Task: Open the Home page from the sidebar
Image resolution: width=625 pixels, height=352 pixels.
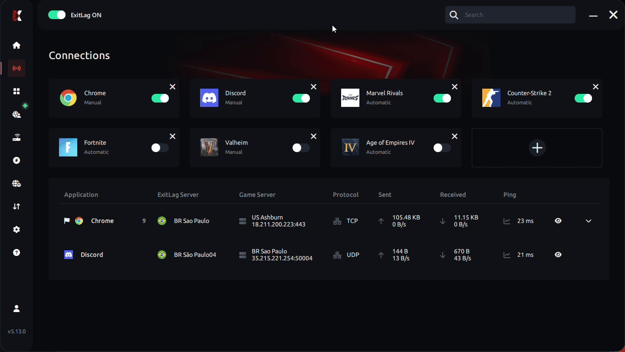Action: [x=16, y=45]
